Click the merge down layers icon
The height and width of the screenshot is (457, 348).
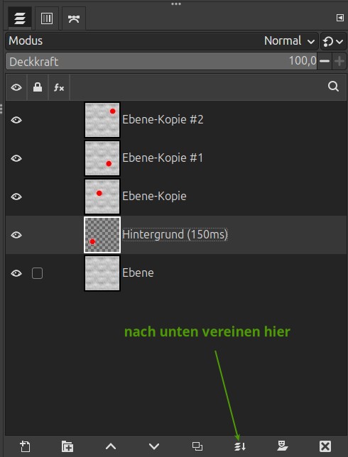click(240, 446)
